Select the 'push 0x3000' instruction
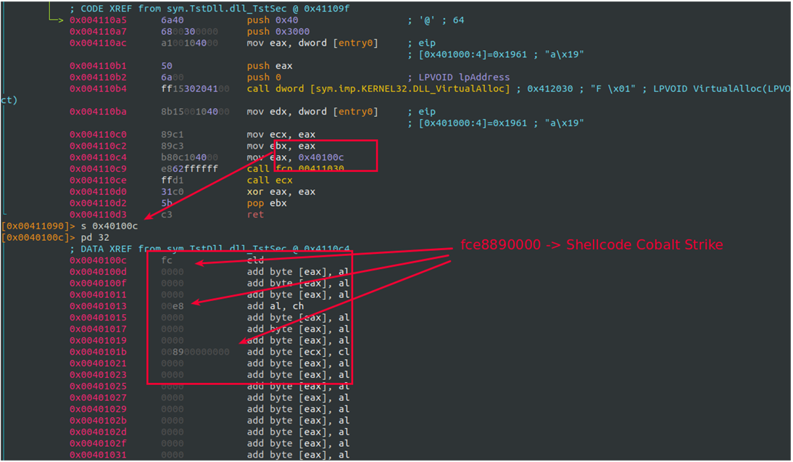Screen dimensions: 793x462 click(x=278, y=31)
